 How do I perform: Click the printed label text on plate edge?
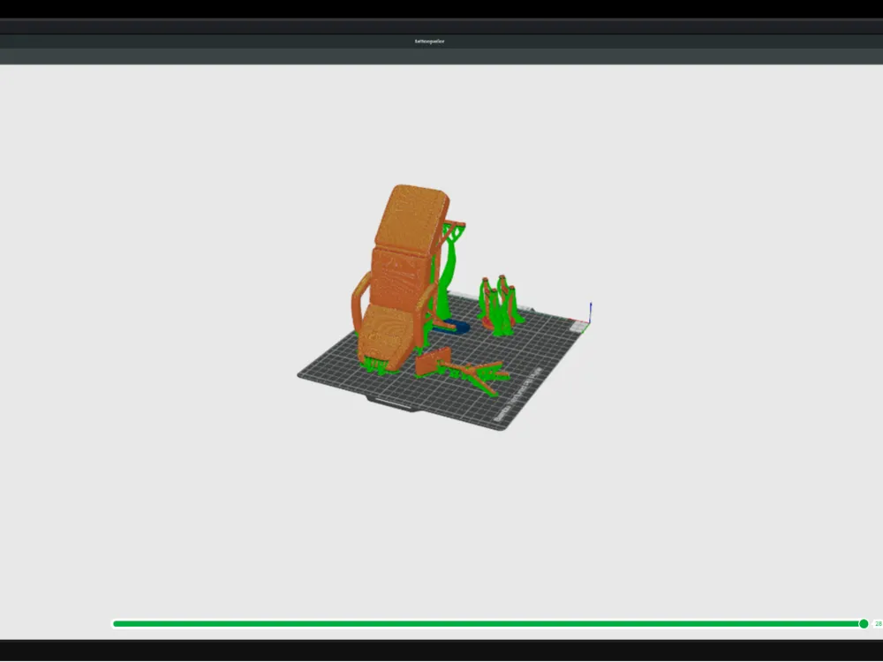coord(517,395)
